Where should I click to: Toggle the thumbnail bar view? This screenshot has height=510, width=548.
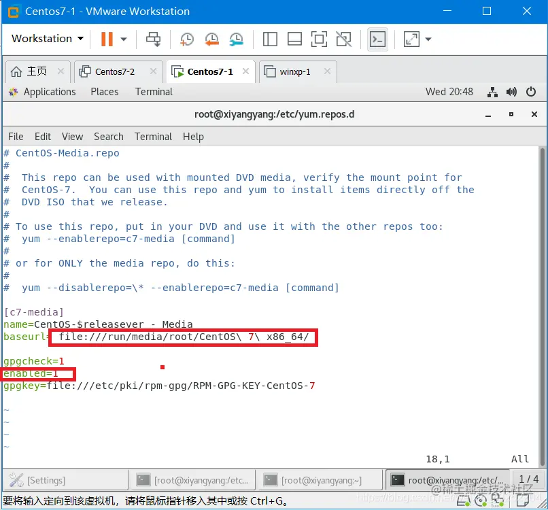point(294,39)
